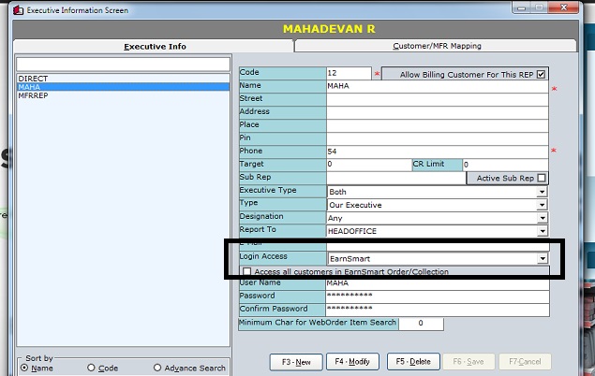Image resolution: width=595 pixels, height=376 pixels.
Task: Select DIRECT in the executive list
Action: [33, 79]
